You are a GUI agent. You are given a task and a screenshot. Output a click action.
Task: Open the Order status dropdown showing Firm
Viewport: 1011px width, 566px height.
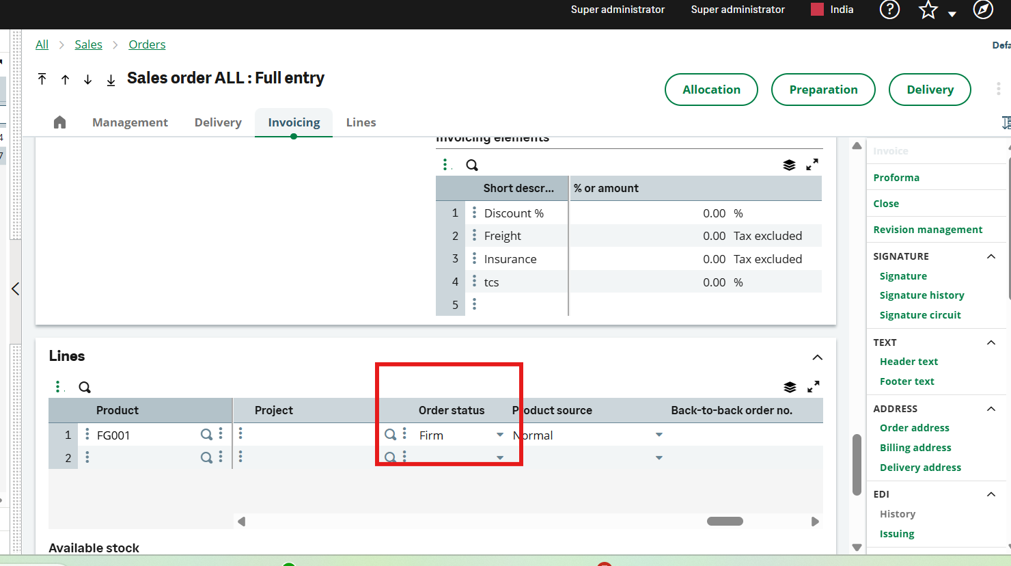pyautogui.click(x=500, y=435)
